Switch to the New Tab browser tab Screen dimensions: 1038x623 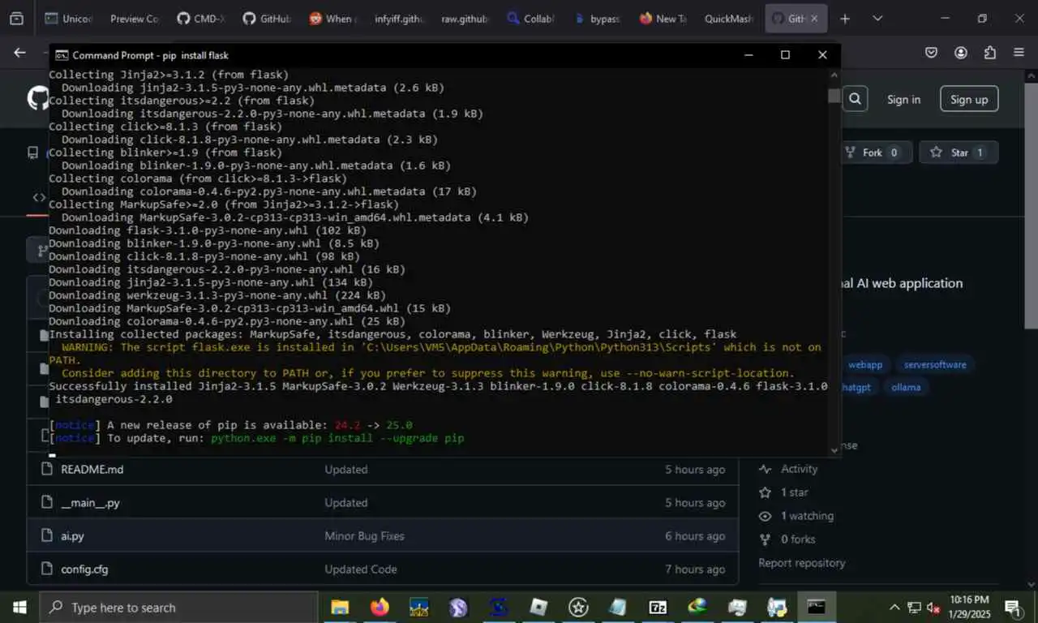[x=662, y=19]
